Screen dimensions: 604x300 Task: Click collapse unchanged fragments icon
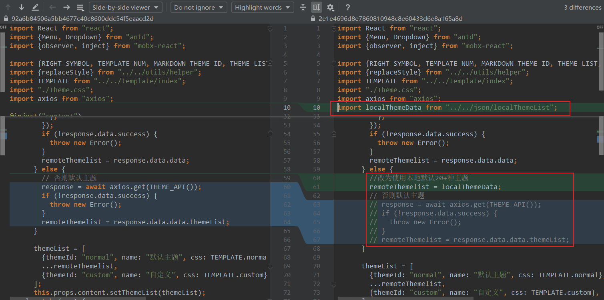(303, 7)
